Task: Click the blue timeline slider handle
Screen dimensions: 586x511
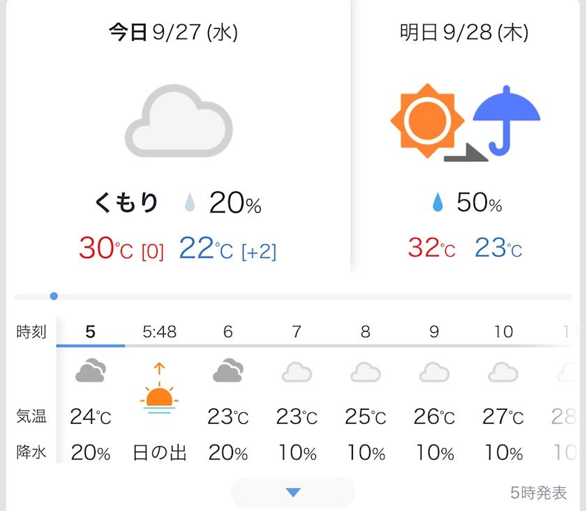Action: [x=54, y=296]
